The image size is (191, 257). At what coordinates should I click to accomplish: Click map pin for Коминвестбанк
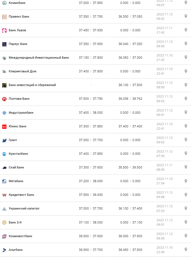click(x=186, y=235)
